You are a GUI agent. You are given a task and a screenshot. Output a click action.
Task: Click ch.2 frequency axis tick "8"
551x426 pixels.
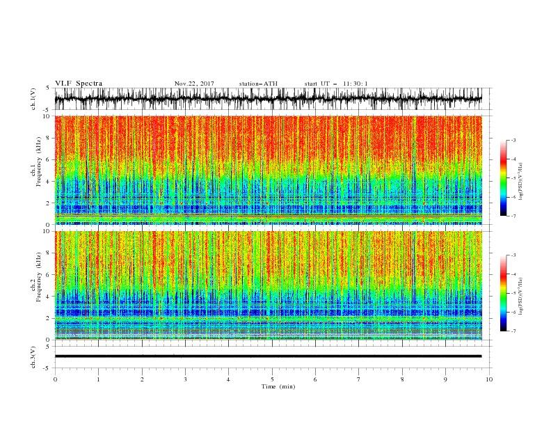point(49,253)
